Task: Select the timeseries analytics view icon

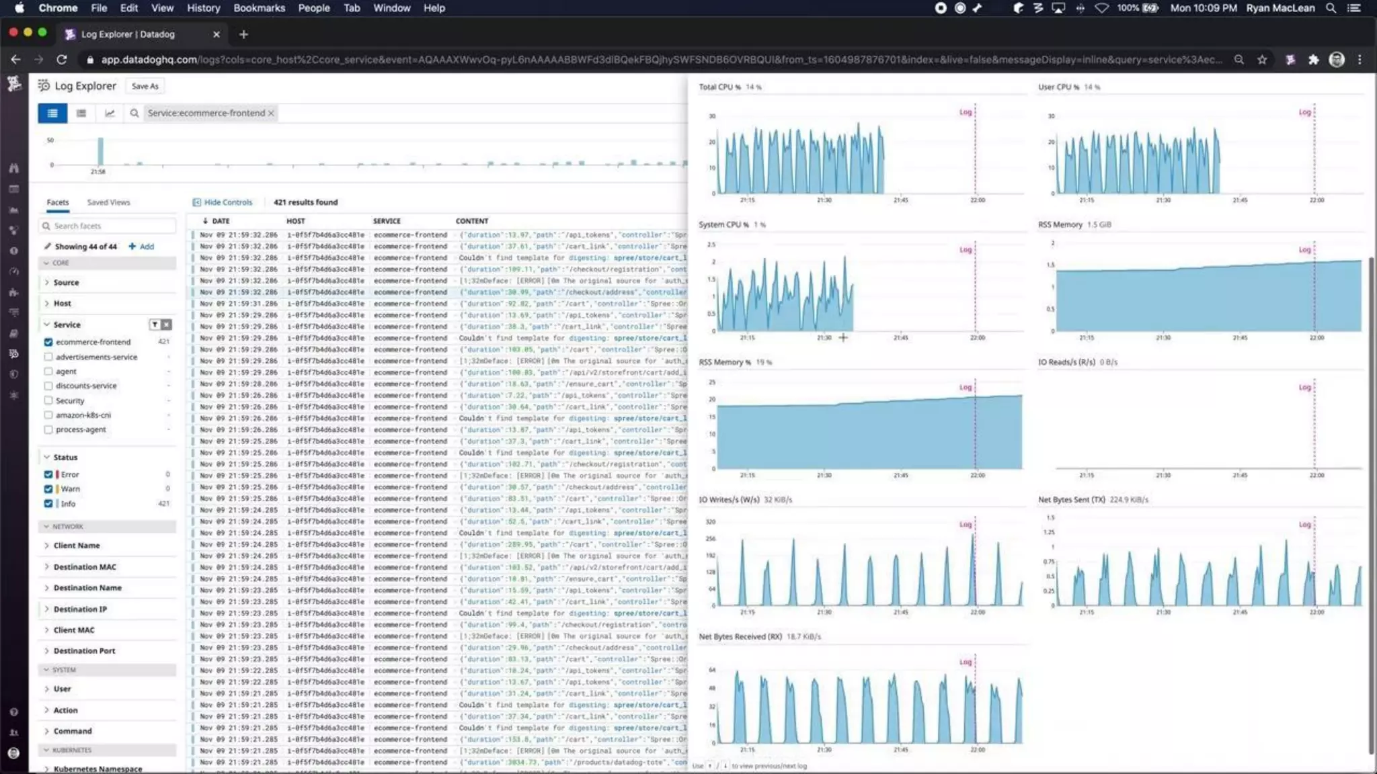Action: click(110, 113)
